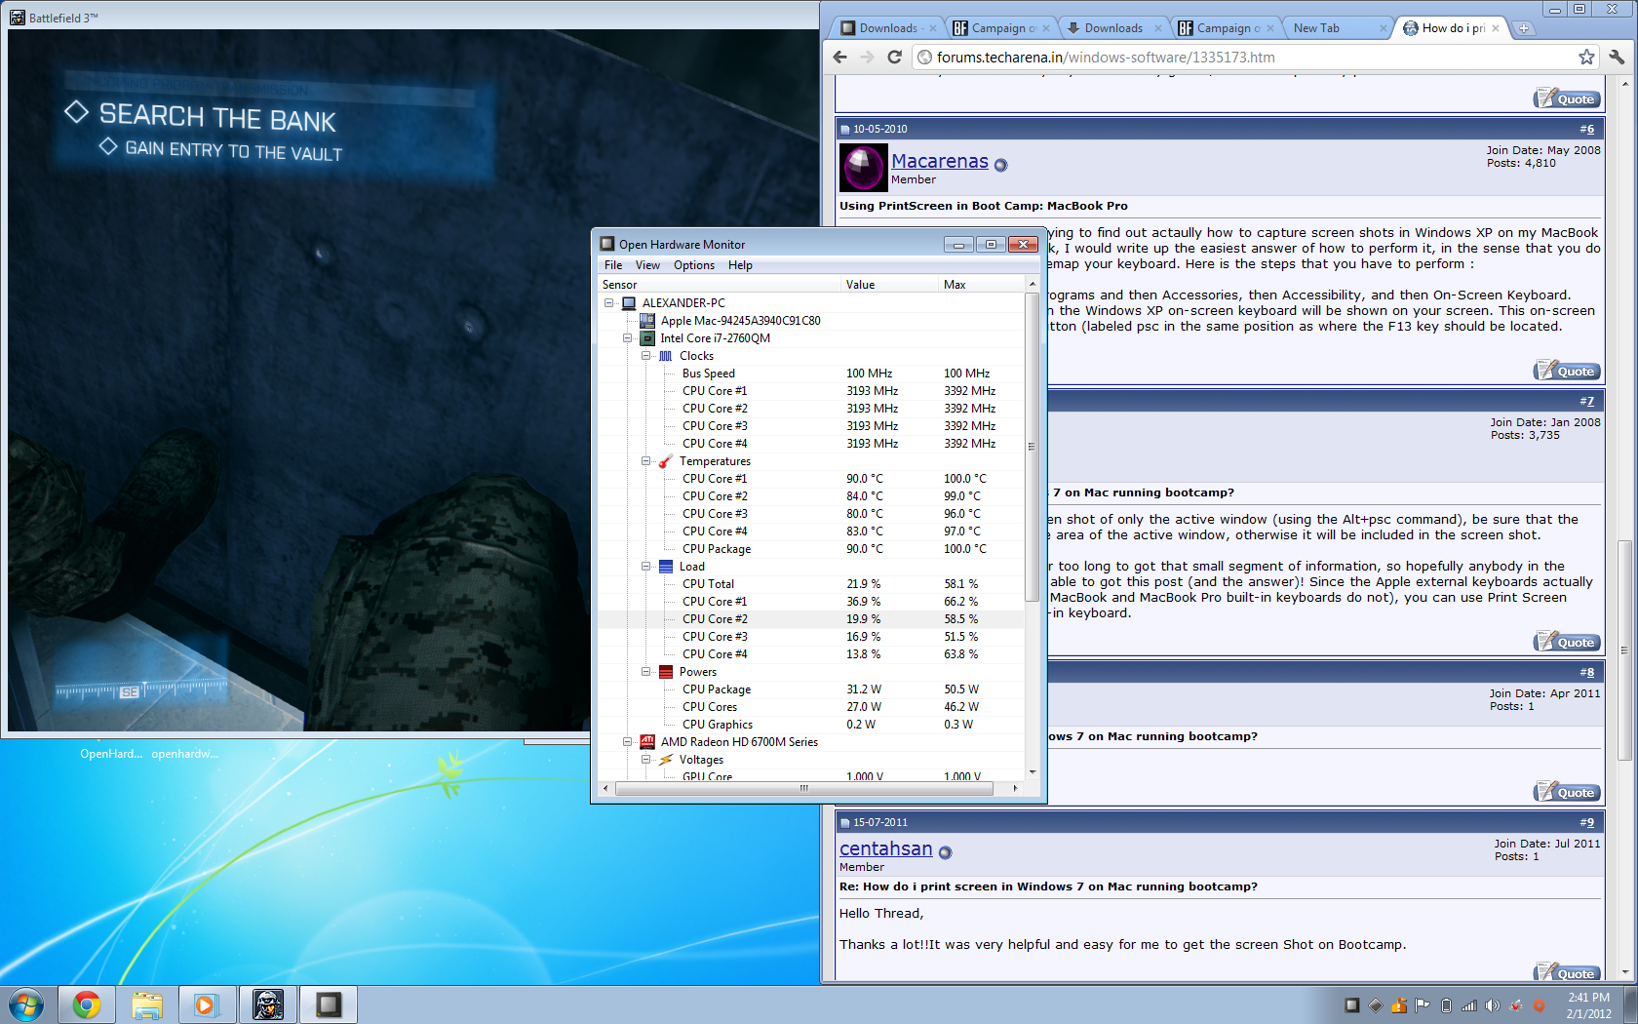Open the Windows Start menu
1638x1024 pixels.
[26, 1004]
